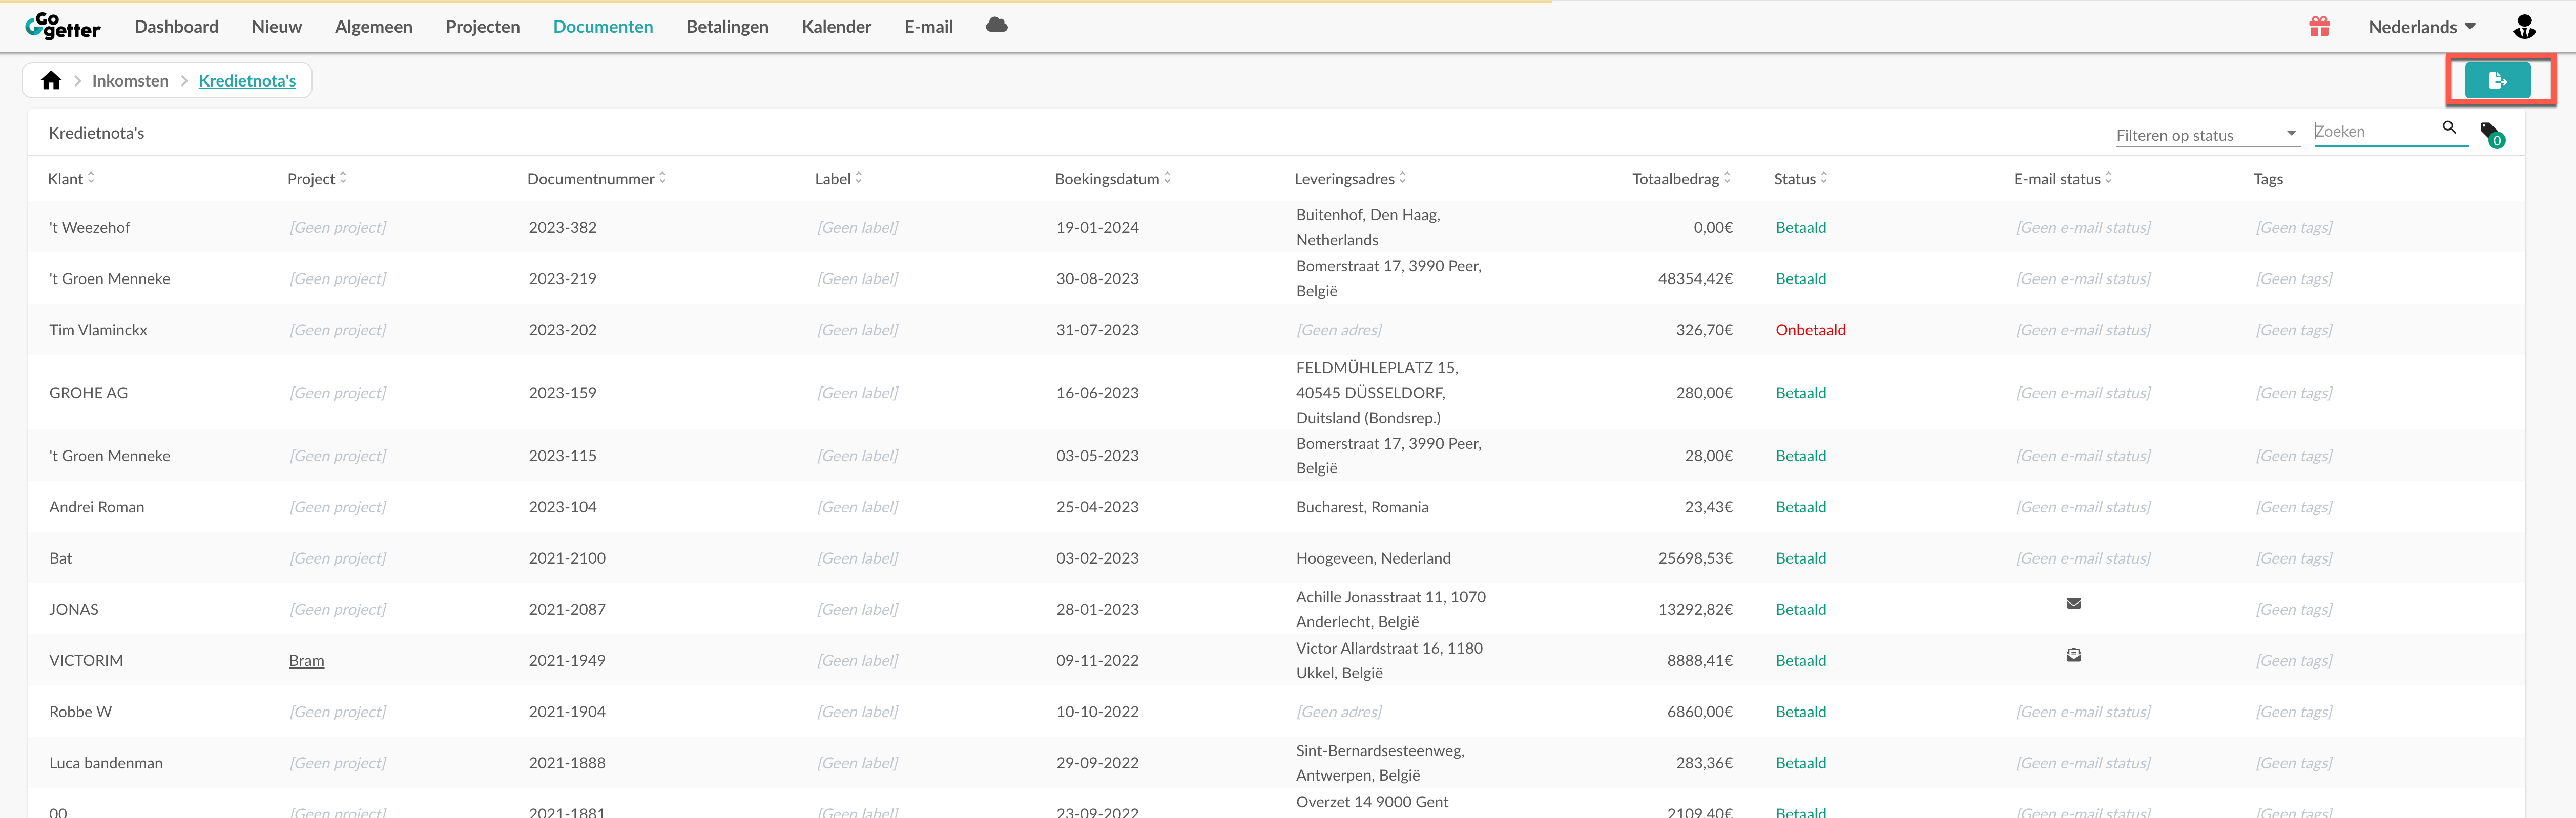The height and width of the screenshot is (818, 2576).
Task: Click the GoGetter logo
Action: [x=62, y=27]
